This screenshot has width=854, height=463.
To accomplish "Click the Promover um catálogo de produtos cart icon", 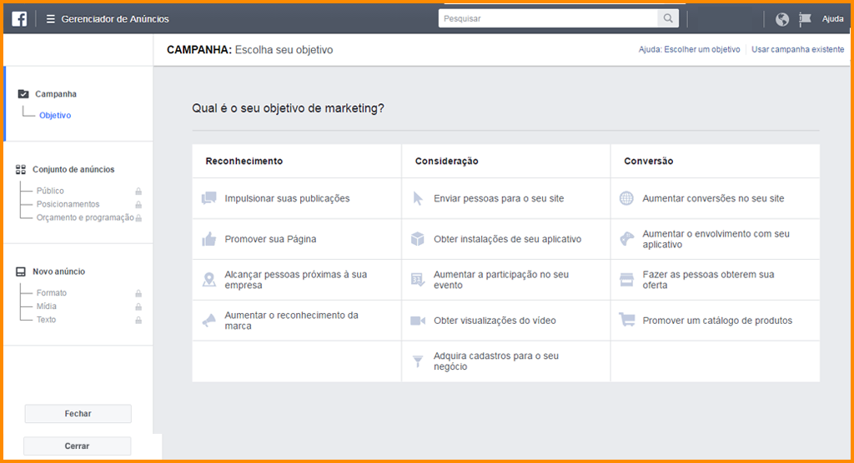I will [627, 321].
